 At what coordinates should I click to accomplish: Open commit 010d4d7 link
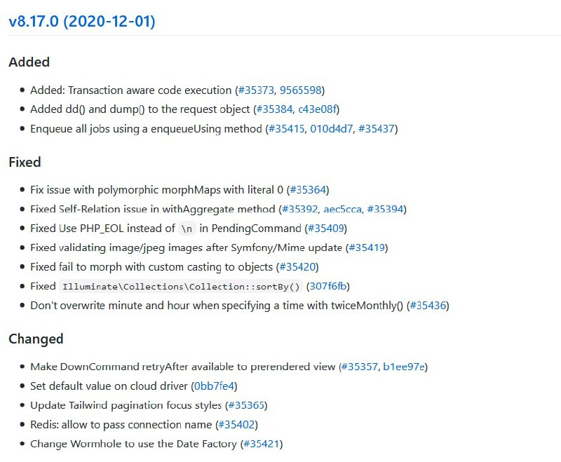(x=331, y=128)
